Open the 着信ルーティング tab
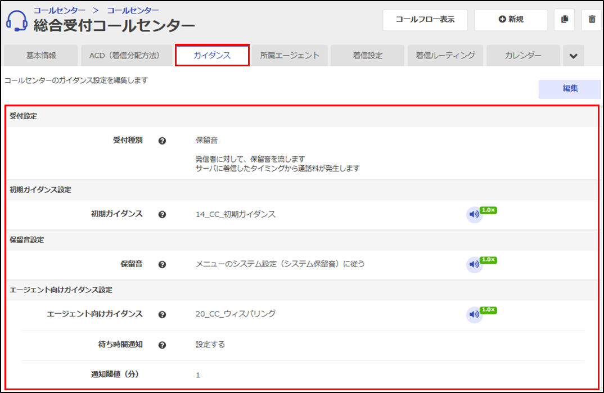The width and height of the screenshot is (604, 393). (445, 56)
